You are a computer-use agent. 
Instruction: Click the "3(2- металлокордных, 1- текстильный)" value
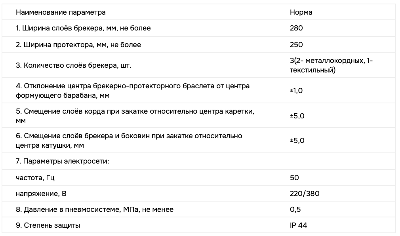331,65
